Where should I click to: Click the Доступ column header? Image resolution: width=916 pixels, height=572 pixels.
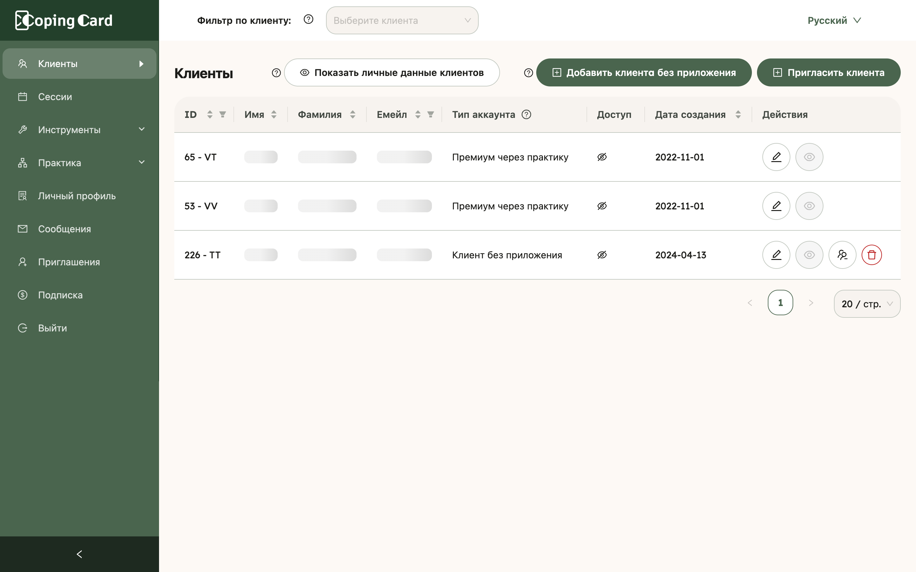point(614,114)
